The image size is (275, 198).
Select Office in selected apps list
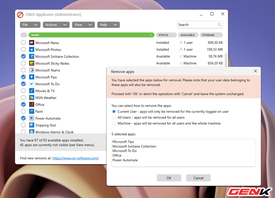(x=117, y=155)
